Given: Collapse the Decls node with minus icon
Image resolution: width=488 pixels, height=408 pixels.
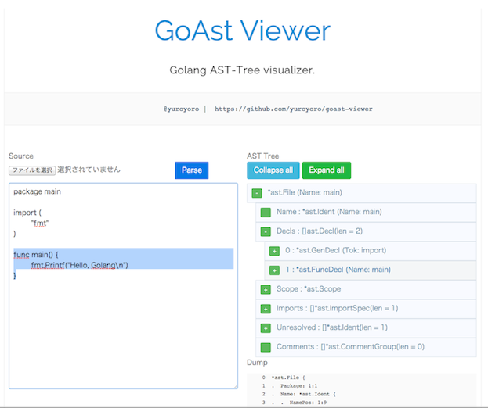Looking at the screenshot, I should (266, 231).
